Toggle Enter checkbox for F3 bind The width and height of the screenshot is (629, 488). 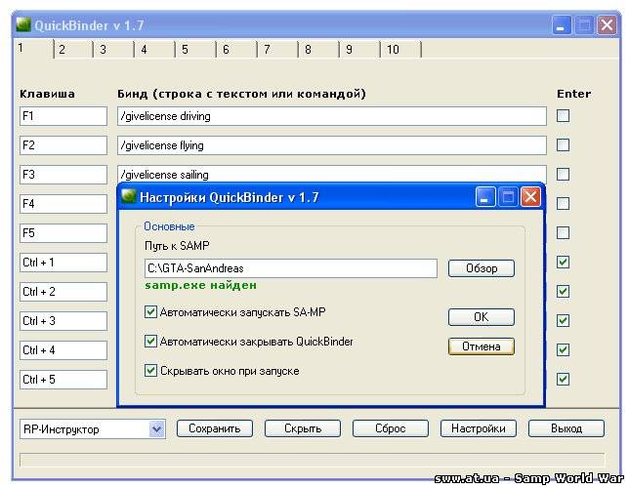(x=563, y=174)
